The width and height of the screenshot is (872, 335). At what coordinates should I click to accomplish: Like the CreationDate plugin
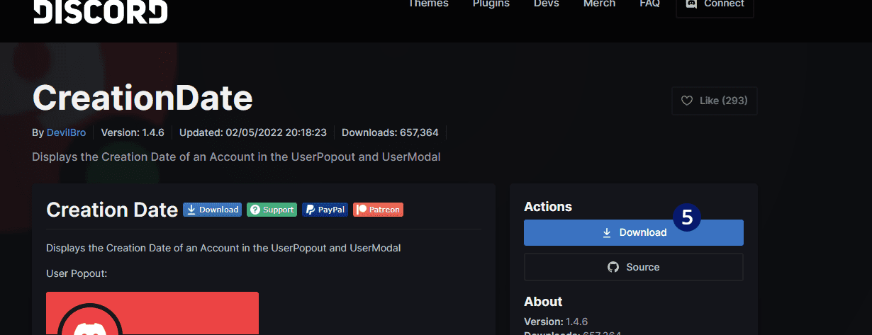[715, 101]
